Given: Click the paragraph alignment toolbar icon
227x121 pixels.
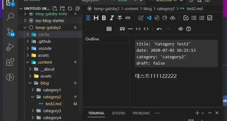Looking at the screenshot, I should coord(88,18).
